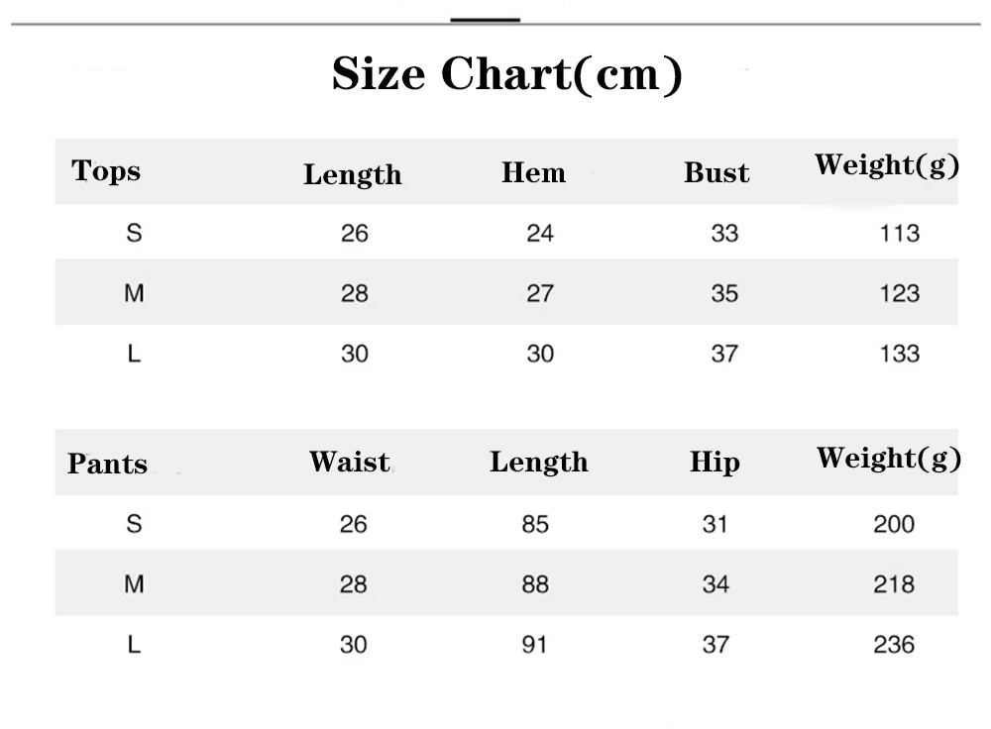Click the "Waist" column header
This screenshot has height=729, width=991.
click(349, 463)
